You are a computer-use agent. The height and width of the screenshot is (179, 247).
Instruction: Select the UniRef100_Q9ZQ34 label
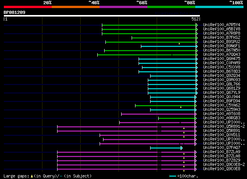[222, 76]
